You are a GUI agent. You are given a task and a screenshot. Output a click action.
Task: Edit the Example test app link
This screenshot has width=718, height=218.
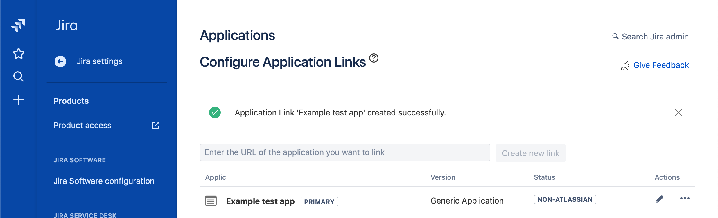[x=660, y=199]
